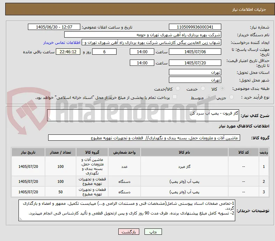Image resolution: width=275 pixels, height=241 pixels.
Task: Click the delivery province field تهران
Action: (x=195, y=72)
